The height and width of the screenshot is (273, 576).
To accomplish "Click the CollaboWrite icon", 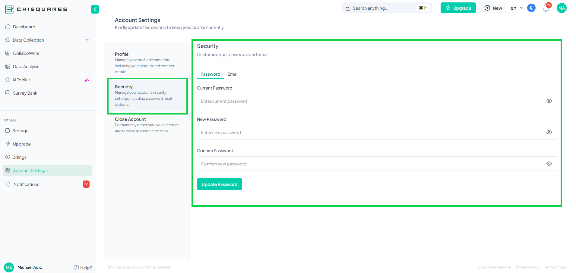I will click(x=8, y=53).
